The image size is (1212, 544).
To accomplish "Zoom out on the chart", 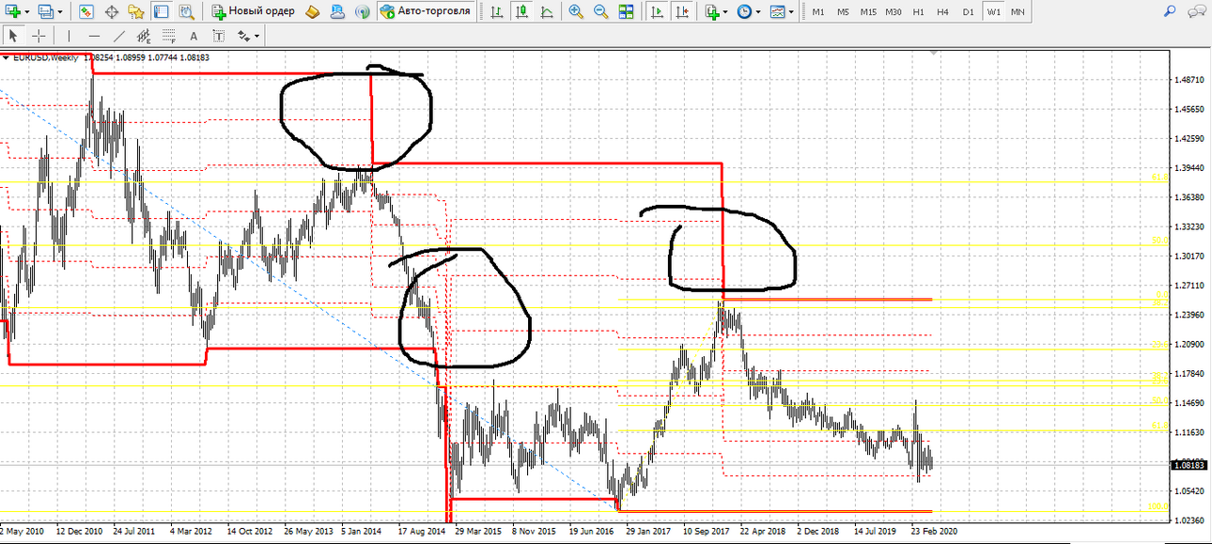I will [x=600, y=11].
